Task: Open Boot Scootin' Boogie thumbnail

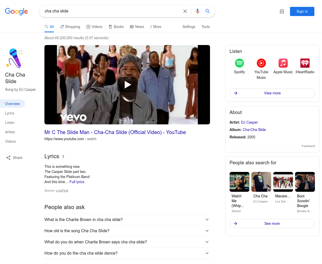Action: (x=305, y=182)
